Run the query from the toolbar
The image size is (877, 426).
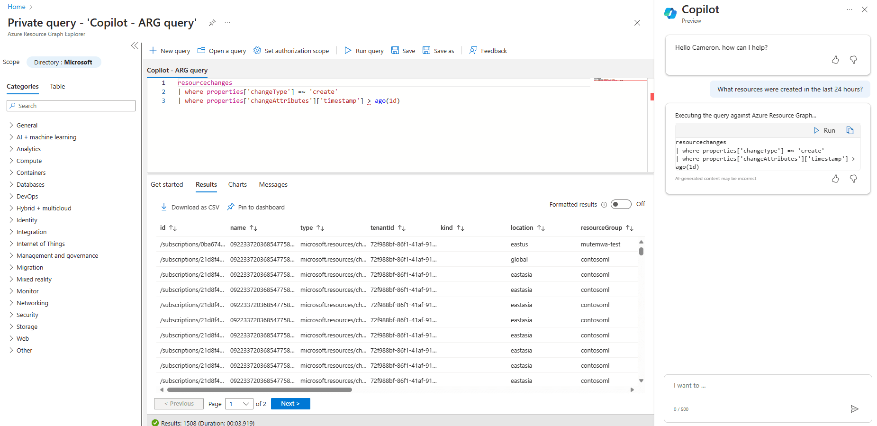click(x=364, y=51)
